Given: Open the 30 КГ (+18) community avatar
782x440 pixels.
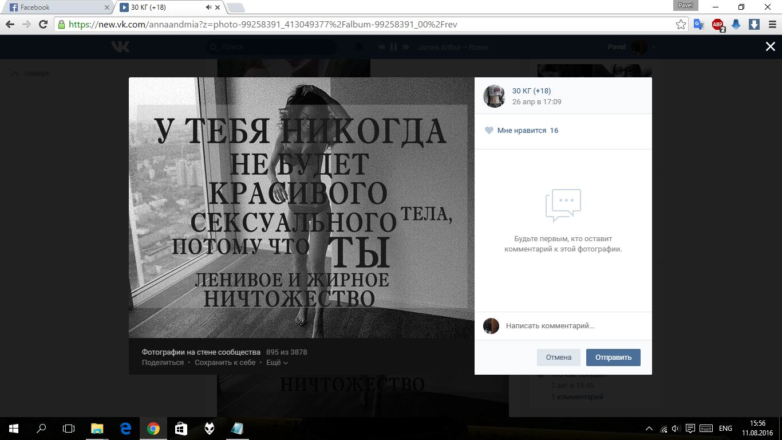Looking at the screenshot, I should pyautogui.click(x=493, y=96).
